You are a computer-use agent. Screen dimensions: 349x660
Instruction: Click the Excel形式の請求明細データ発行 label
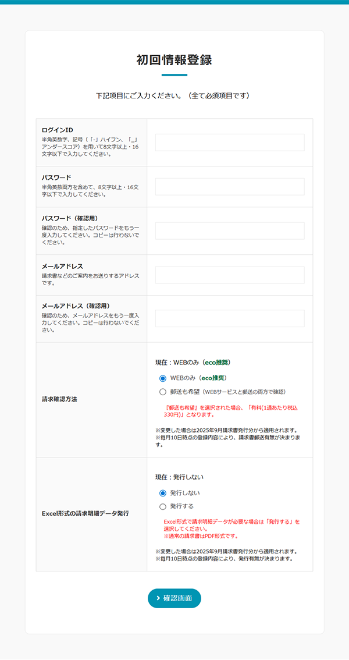coord(85,514)
